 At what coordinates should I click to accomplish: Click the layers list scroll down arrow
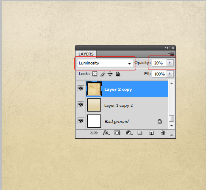click(x=172, y=126)
